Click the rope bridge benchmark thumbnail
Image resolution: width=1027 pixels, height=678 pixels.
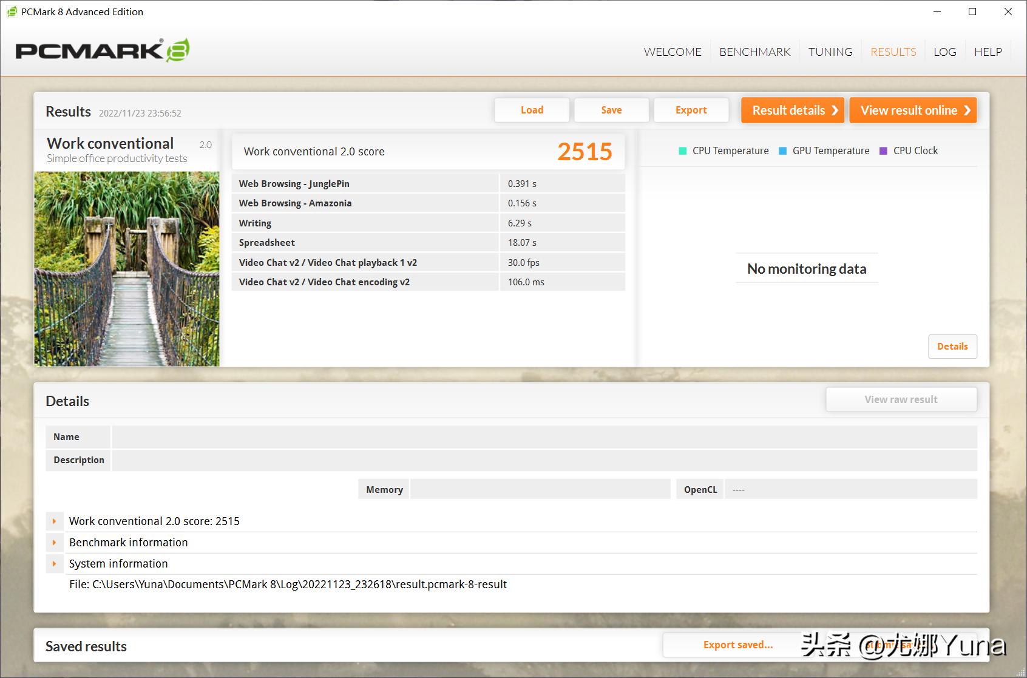click(x=127, y=269)
